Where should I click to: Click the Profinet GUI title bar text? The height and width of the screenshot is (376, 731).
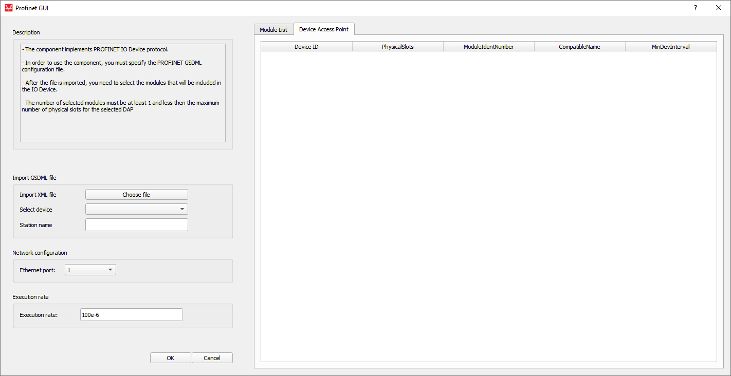(x=32, y=8)
